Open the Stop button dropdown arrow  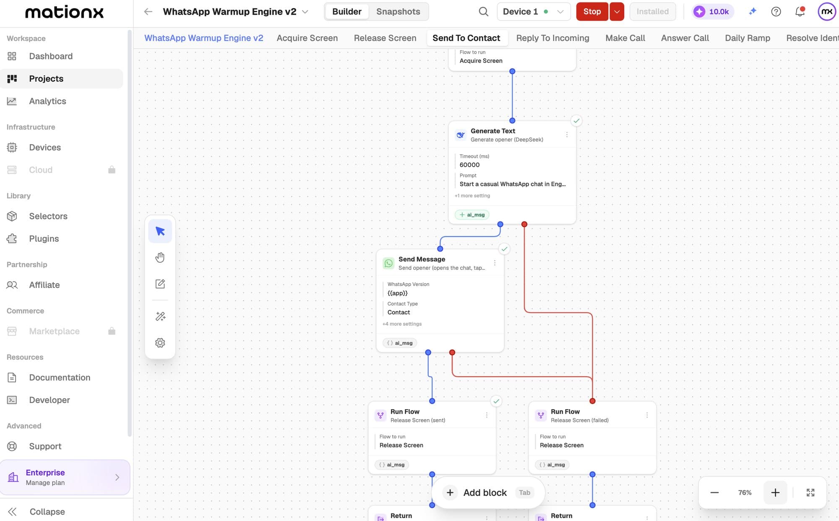pos(617,12)
